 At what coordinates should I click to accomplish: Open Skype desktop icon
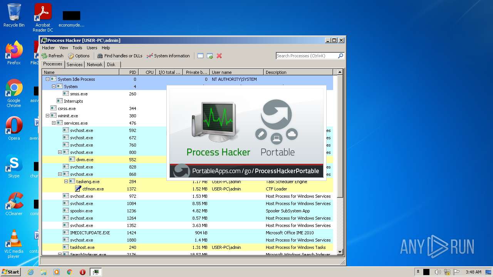click(14, 166)
